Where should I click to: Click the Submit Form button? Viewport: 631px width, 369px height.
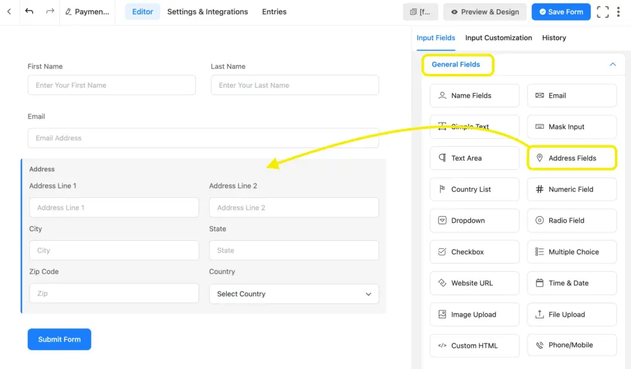[59, 339]
